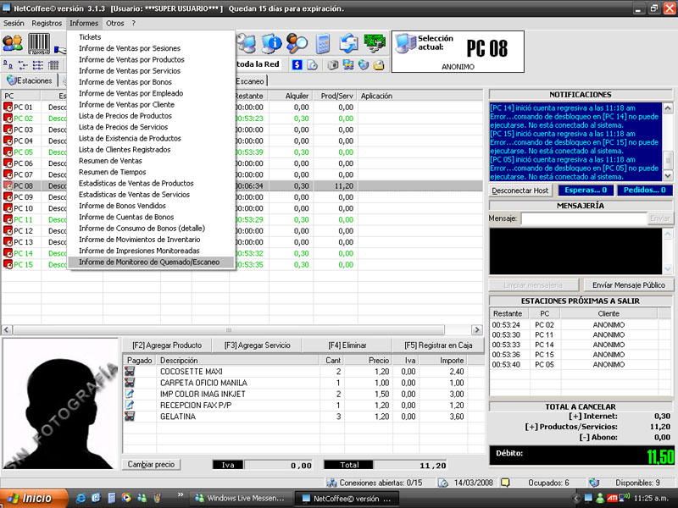This screenshot has width=678, height=508.
Task: Click the barcode toolbar icon
Action: [39, 44]
